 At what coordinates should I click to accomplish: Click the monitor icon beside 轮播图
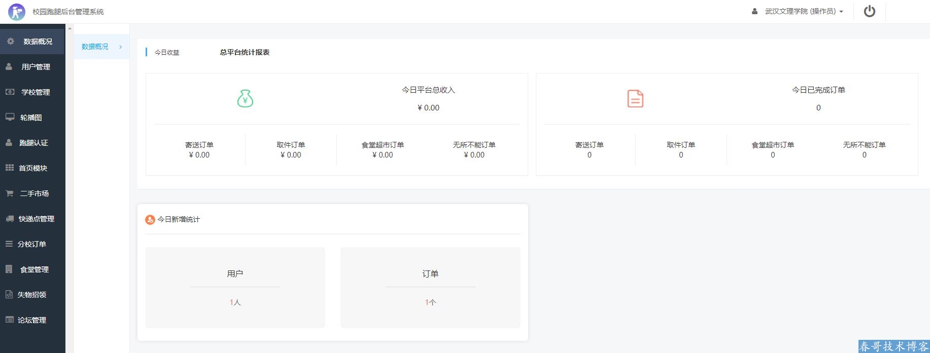click(10, 117)
